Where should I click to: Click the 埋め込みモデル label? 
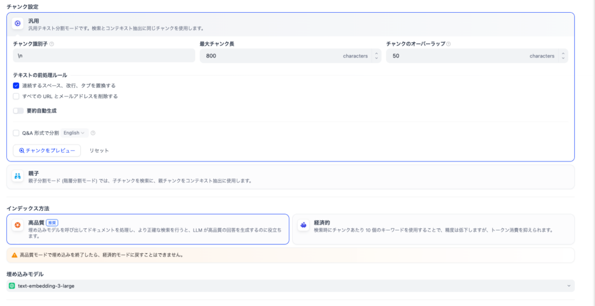pos(25,273)
